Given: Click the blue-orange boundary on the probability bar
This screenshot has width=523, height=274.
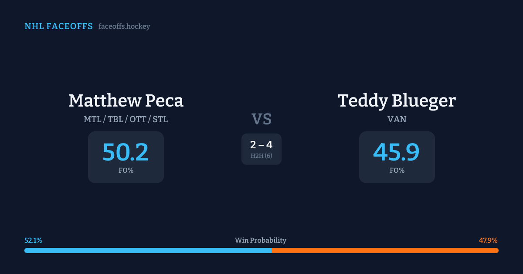Looking at the screenshot, I should click(272, 251).
